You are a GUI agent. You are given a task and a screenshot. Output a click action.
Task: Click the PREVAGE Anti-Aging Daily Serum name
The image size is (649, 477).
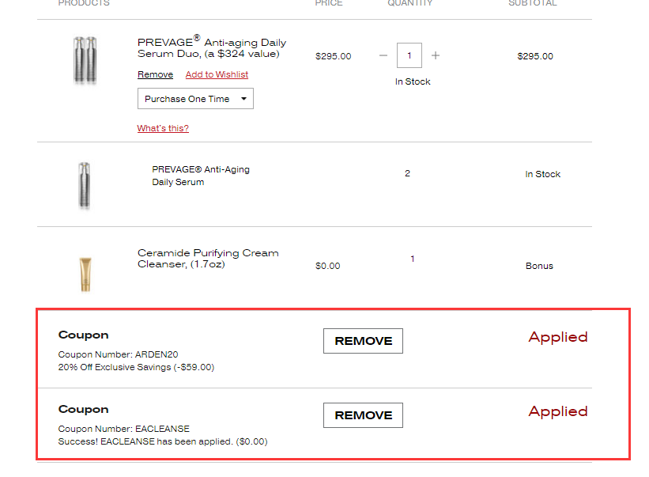201,176
